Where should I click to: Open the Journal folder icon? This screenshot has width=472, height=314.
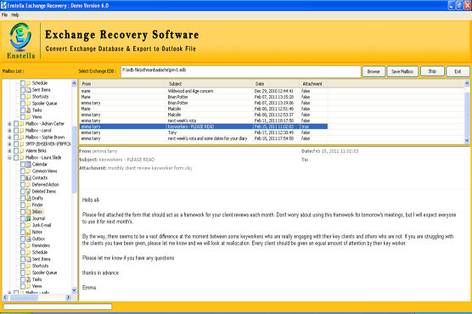28,219
